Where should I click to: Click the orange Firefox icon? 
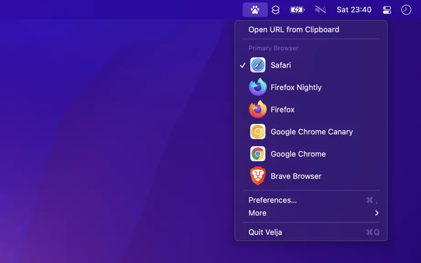(x=258, y=109)
